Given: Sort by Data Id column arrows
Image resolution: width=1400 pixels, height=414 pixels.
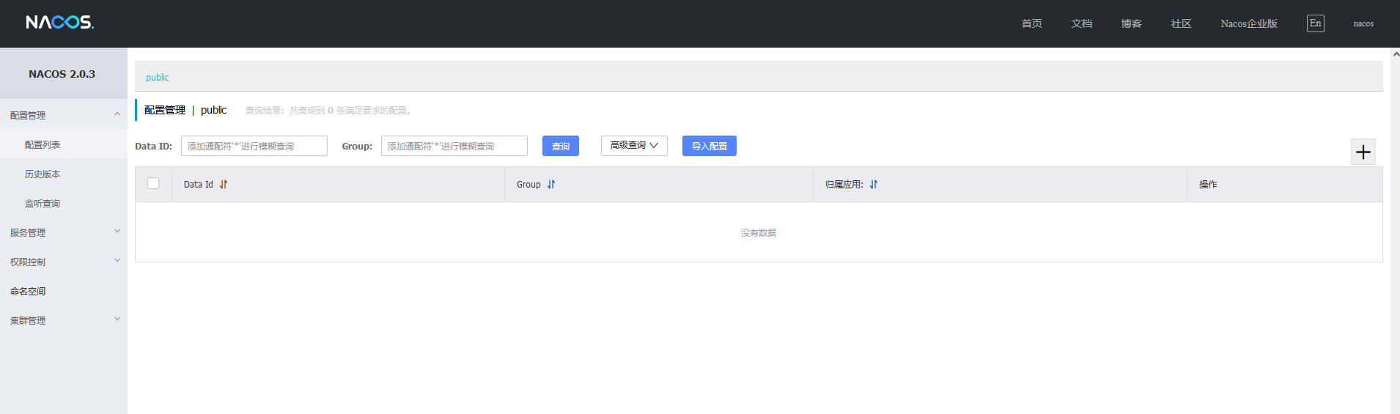Looking at the screenshot, I should click(x=224, y=185).
